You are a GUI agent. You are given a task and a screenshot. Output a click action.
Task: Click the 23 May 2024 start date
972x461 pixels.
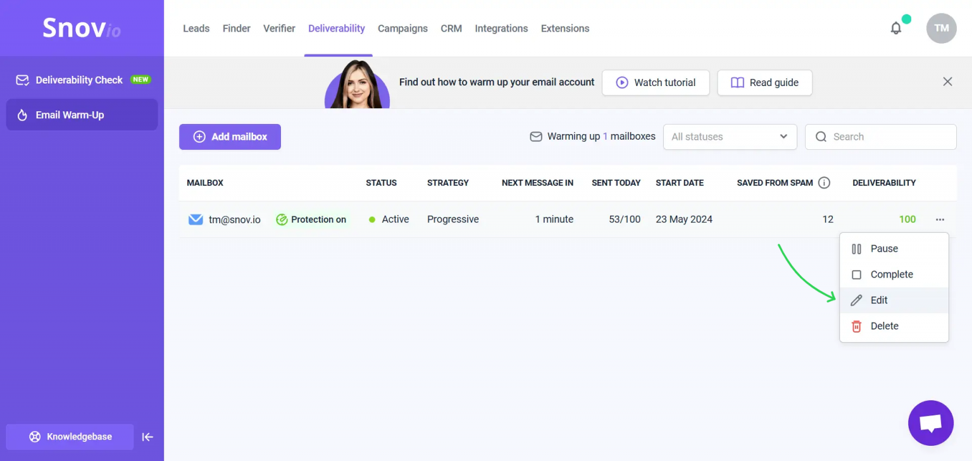(x=684, y=219)
